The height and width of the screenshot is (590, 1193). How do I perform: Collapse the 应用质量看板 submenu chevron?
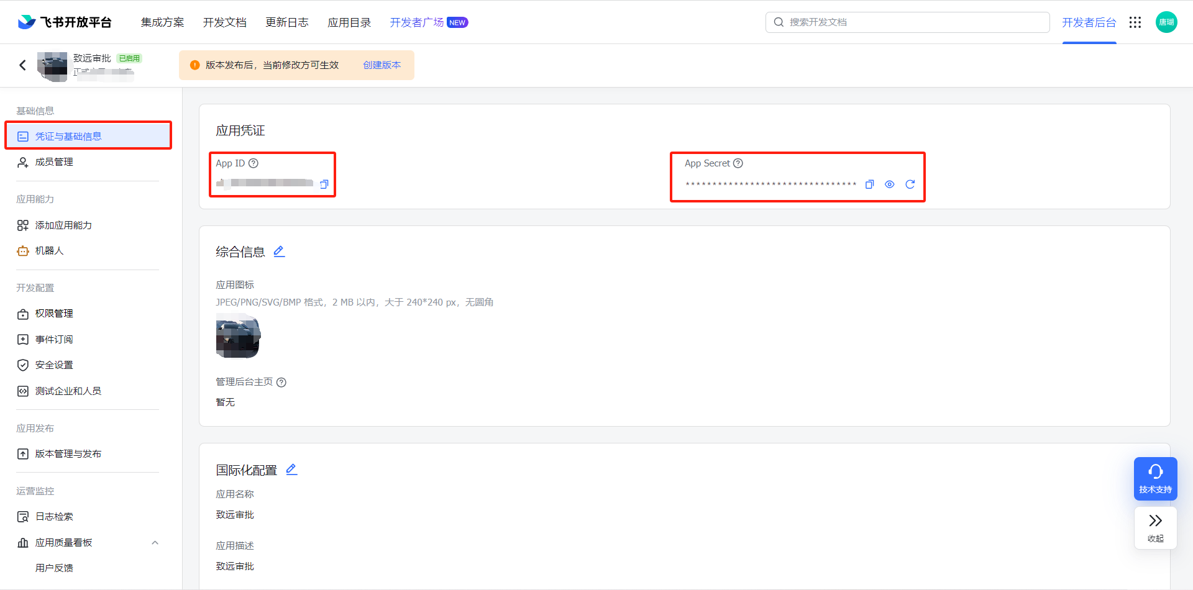click(155, 543)
